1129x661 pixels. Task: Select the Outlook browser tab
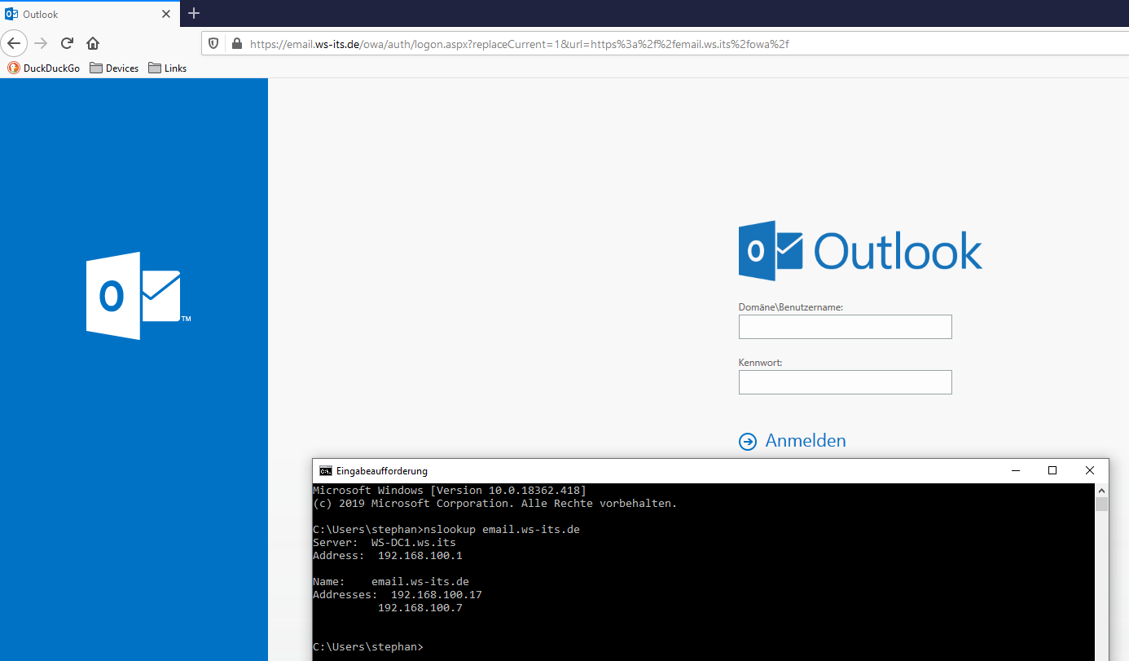click(x=89, y=14)
